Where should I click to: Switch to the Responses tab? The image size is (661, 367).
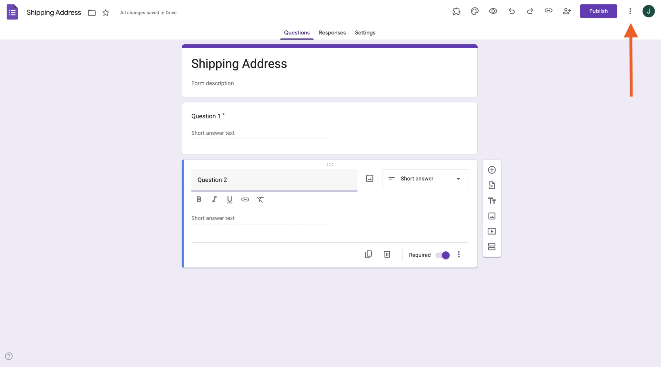(x=332, y=32)
